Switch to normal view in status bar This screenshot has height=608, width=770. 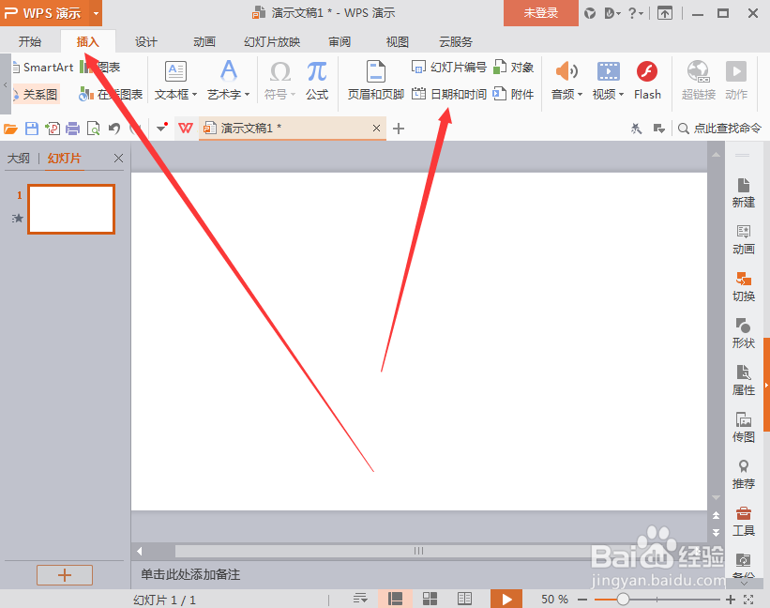point(395,599)
